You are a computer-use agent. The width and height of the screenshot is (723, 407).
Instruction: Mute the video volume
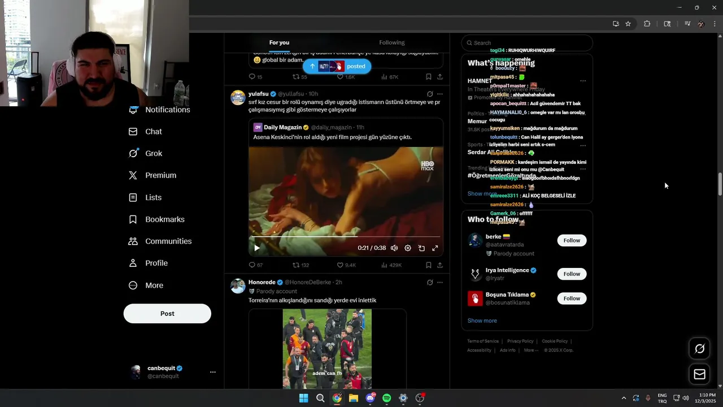394,248
